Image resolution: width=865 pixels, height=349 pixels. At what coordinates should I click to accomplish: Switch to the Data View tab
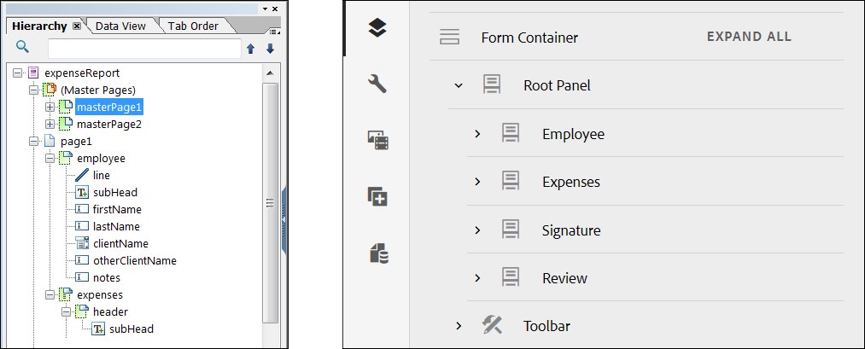pos(120,26)
